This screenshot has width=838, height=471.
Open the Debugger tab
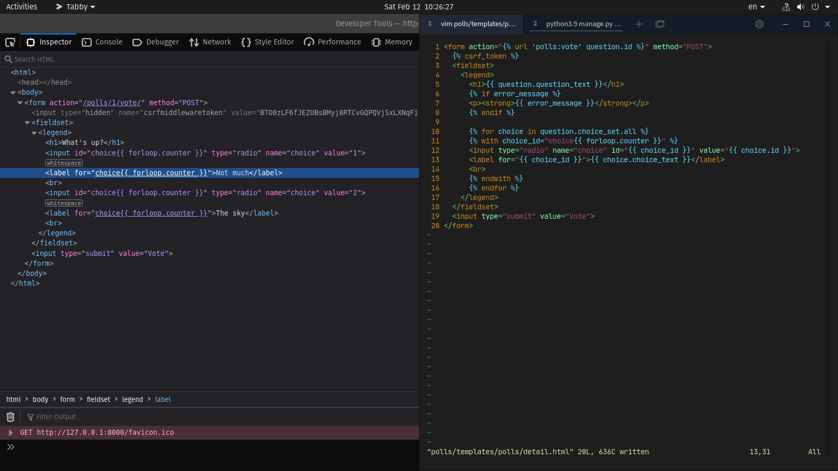click(156, 42)
